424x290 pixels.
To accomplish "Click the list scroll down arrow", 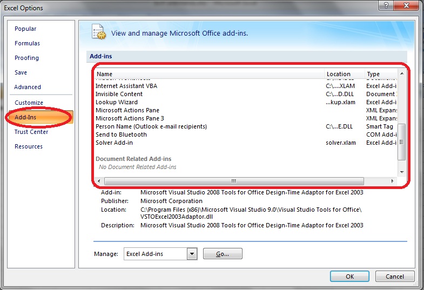I will (x=402, y=172).
